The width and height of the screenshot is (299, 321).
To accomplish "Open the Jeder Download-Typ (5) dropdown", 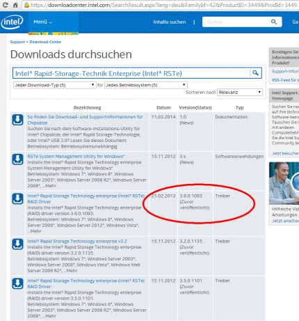I will click(54, 85).
